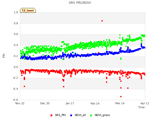This screenshot has height=120, width=160.
Task: Click the -0.2 y-axis tick value
Action: click(15, 78)
